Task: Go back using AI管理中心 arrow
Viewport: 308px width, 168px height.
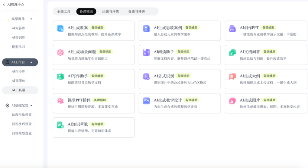Action: coord(4,5)
